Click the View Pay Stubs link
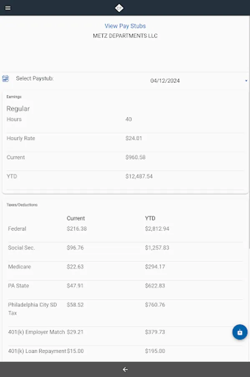Viewport: 250px width, 377px height. pos(125,26)
